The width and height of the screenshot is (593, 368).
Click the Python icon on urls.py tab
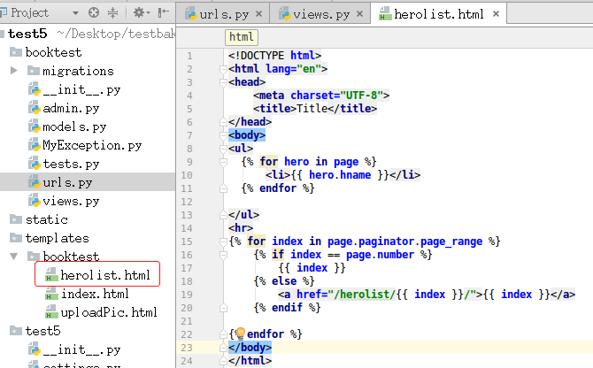[x=191, y=13]
